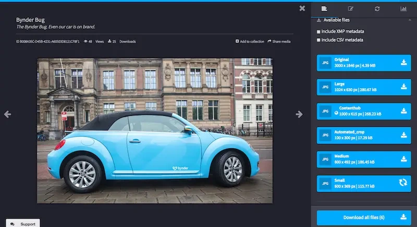Switch to the edit pencil tab
Image resolution: width=417 pixels, height=227 pixels.
pyautogui.click(x=351, y=8)
